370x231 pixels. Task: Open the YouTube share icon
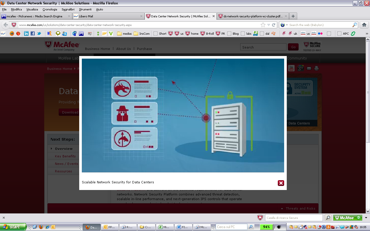[x=291, y=68]
